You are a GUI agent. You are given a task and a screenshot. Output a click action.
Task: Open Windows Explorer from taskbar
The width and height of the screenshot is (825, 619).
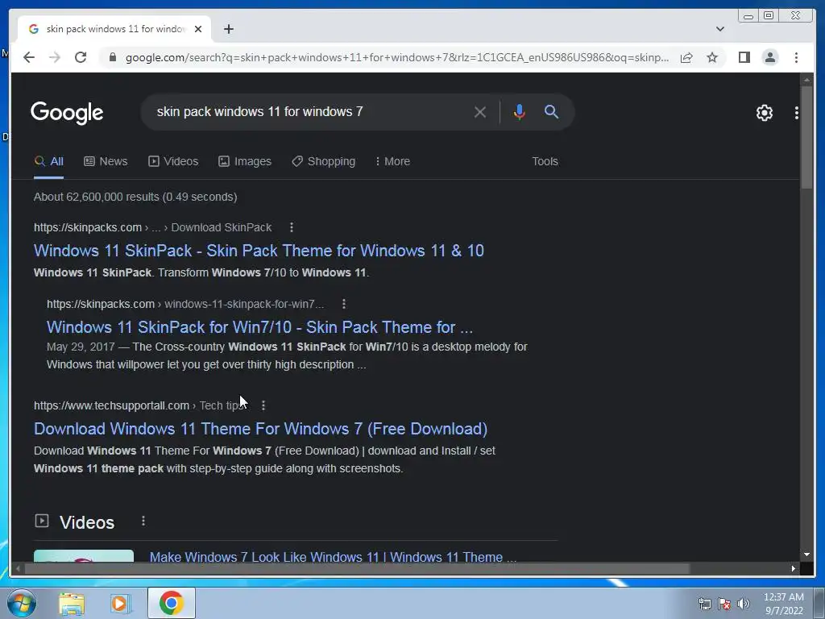coord(72,603)
